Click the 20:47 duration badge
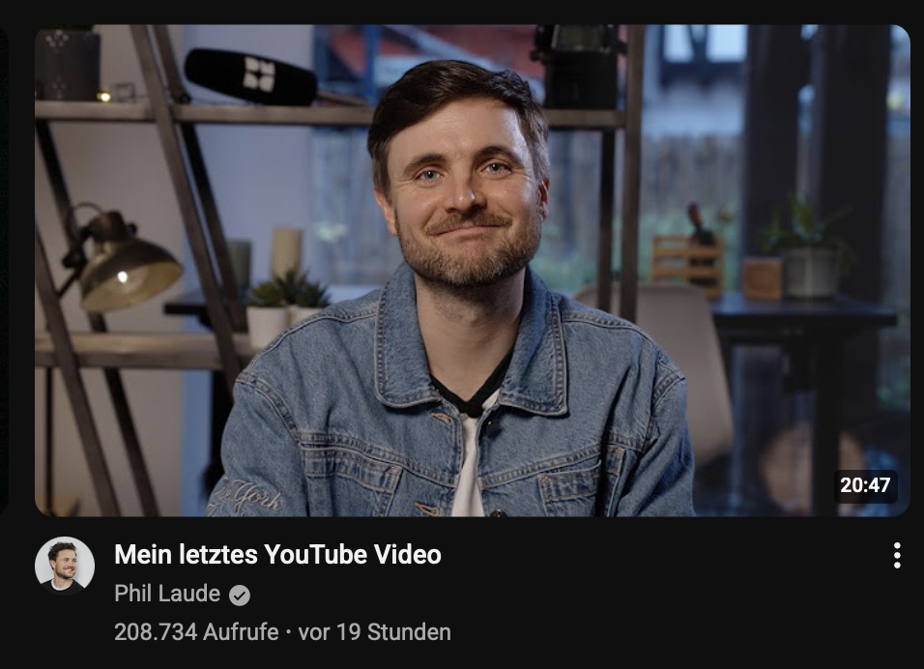924x669 pixels. pos(865,485)
